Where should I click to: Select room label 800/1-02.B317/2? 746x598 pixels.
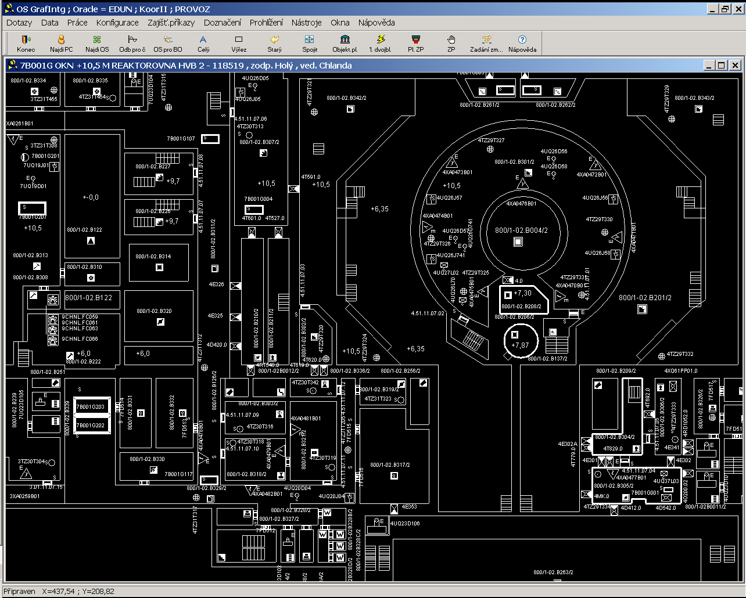pyautogui.click(x=390, y=465)
